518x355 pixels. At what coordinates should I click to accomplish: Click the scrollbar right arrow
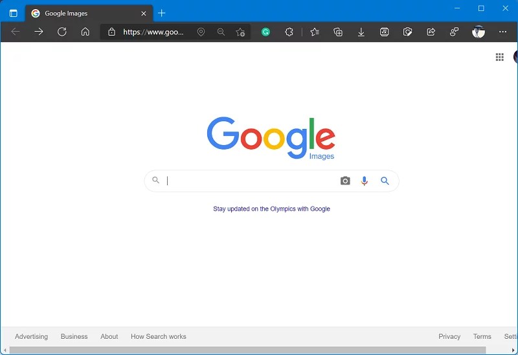513,350
